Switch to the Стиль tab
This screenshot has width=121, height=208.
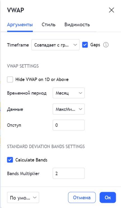[x=49, y=25]
